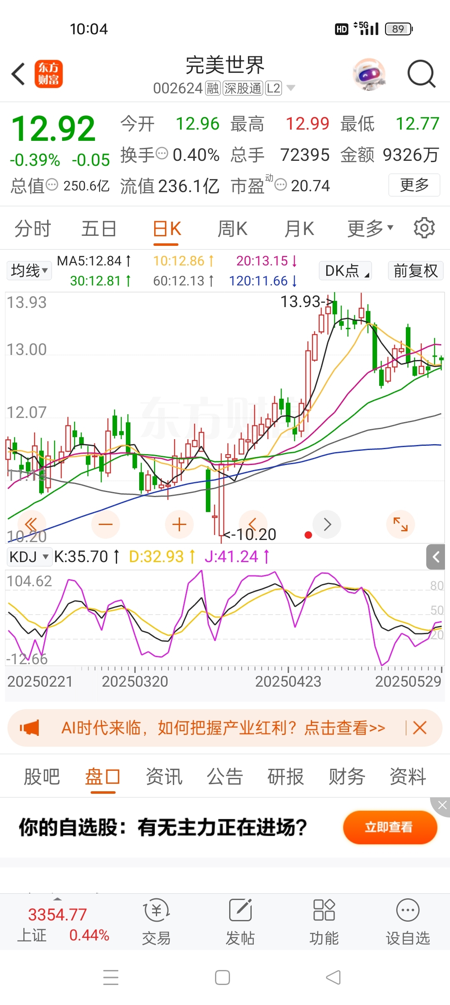Tap 设自选 add to watchlist

click(x=408, y=922)
